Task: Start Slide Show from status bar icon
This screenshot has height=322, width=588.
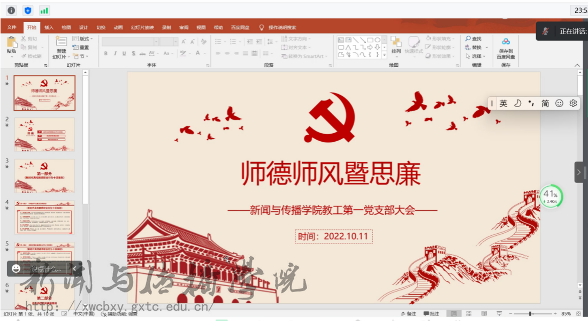Action: (x=500, y=314)
